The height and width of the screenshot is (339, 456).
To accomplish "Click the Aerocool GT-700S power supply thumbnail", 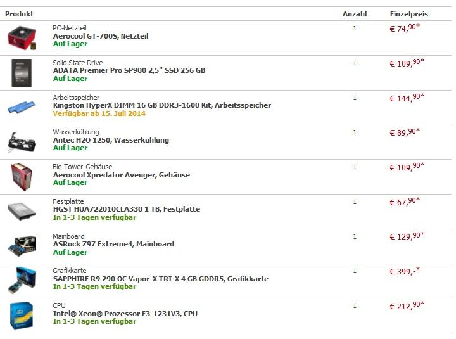I will [x=22, y=37].
